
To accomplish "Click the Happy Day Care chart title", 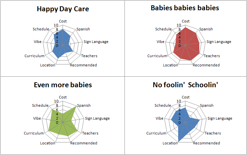I will [x=63, y=9].
